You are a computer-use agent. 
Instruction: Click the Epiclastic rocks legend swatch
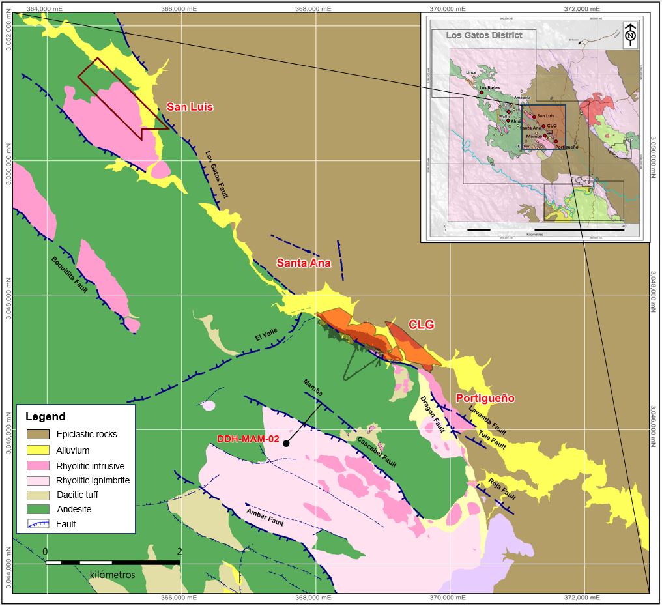point(38,434)
